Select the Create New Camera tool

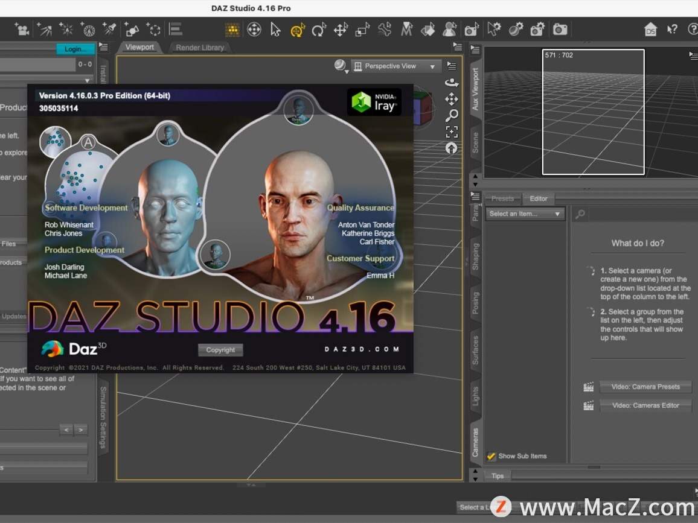(22, 29)
